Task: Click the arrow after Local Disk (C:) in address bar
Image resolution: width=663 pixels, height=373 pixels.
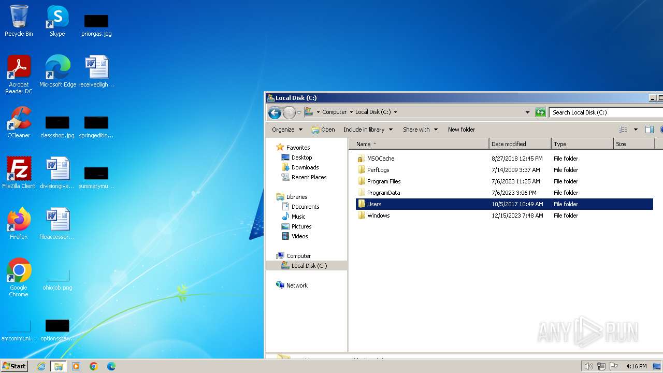Action: (395, 112)
